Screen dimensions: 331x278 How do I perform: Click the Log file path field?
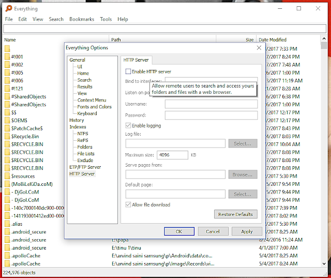coord(175,143)
